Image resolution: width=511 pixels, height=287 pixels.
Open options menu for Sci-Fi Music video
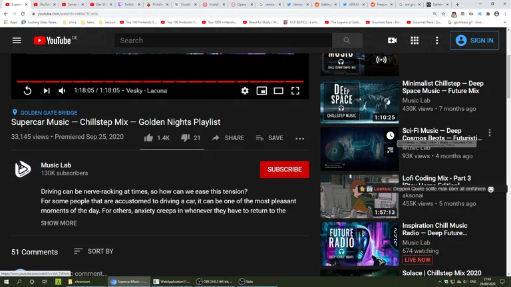point(490,132)
